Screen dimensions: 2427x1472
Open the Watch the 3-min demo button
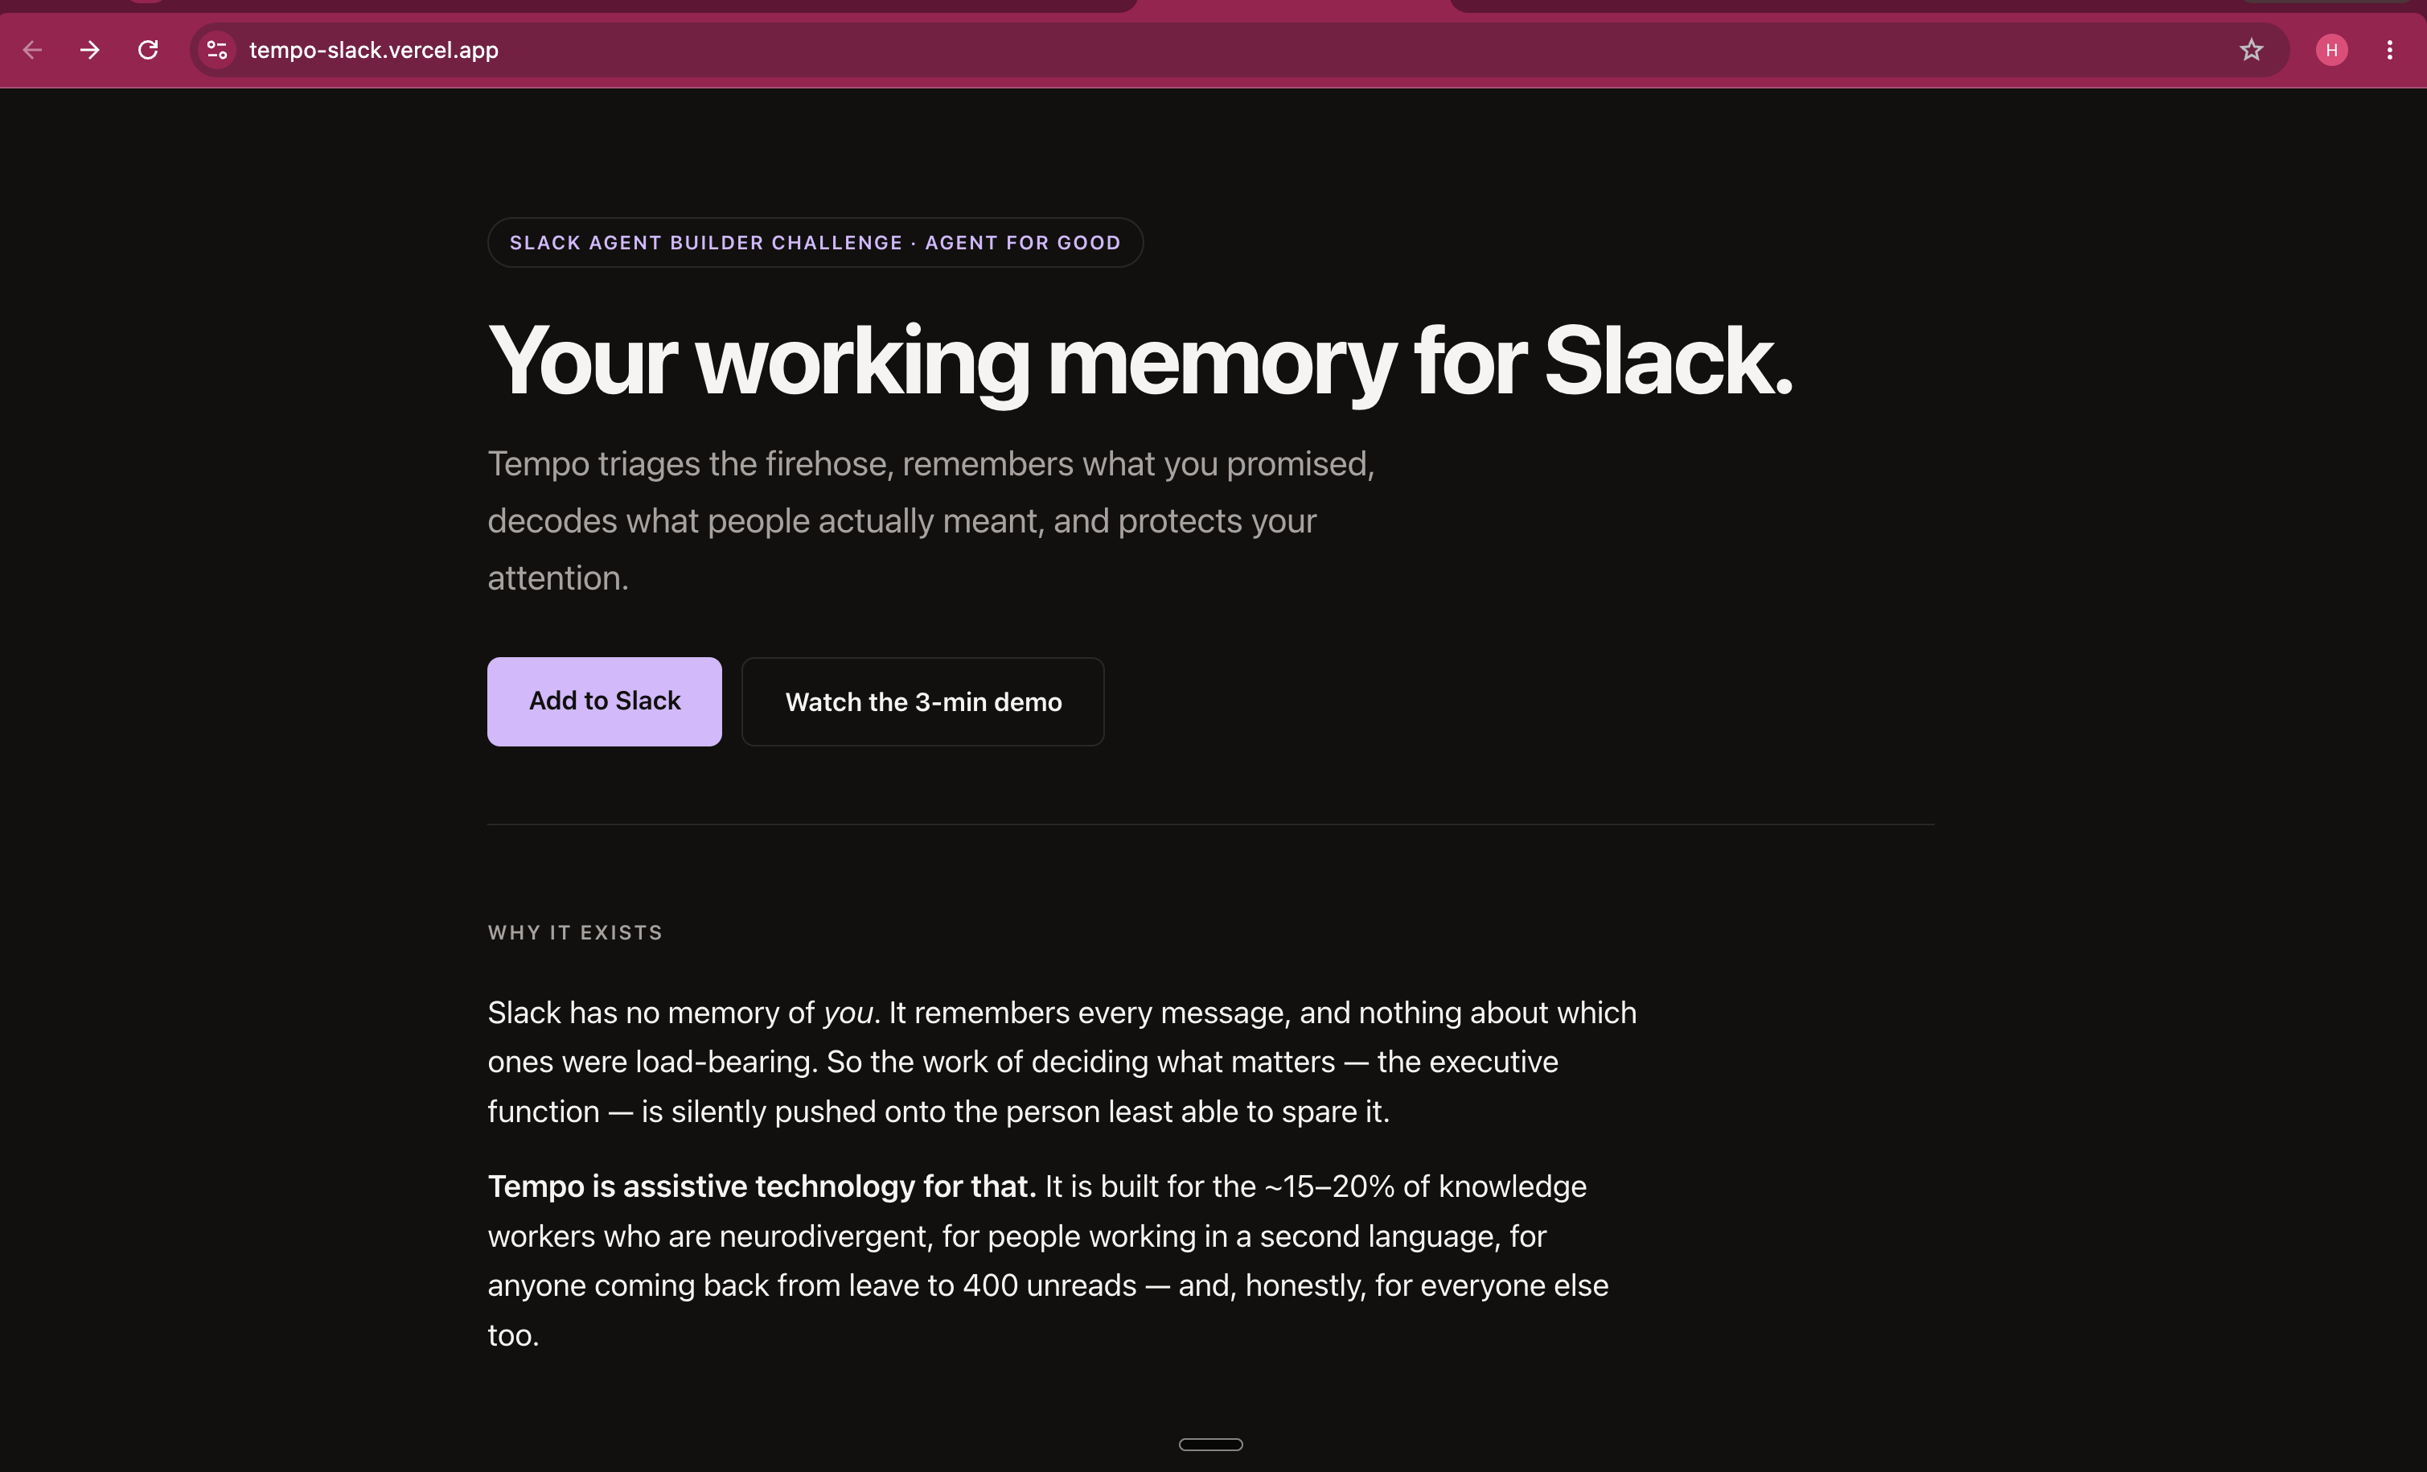(x=923, y=701)
